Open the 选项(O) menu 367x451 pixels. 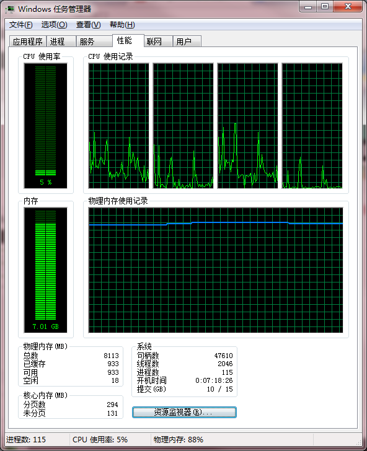coord(54,25)
